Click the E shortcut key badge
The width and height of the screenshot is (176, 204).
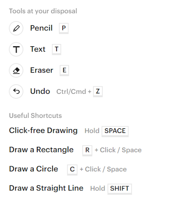[x=64, y=70]
